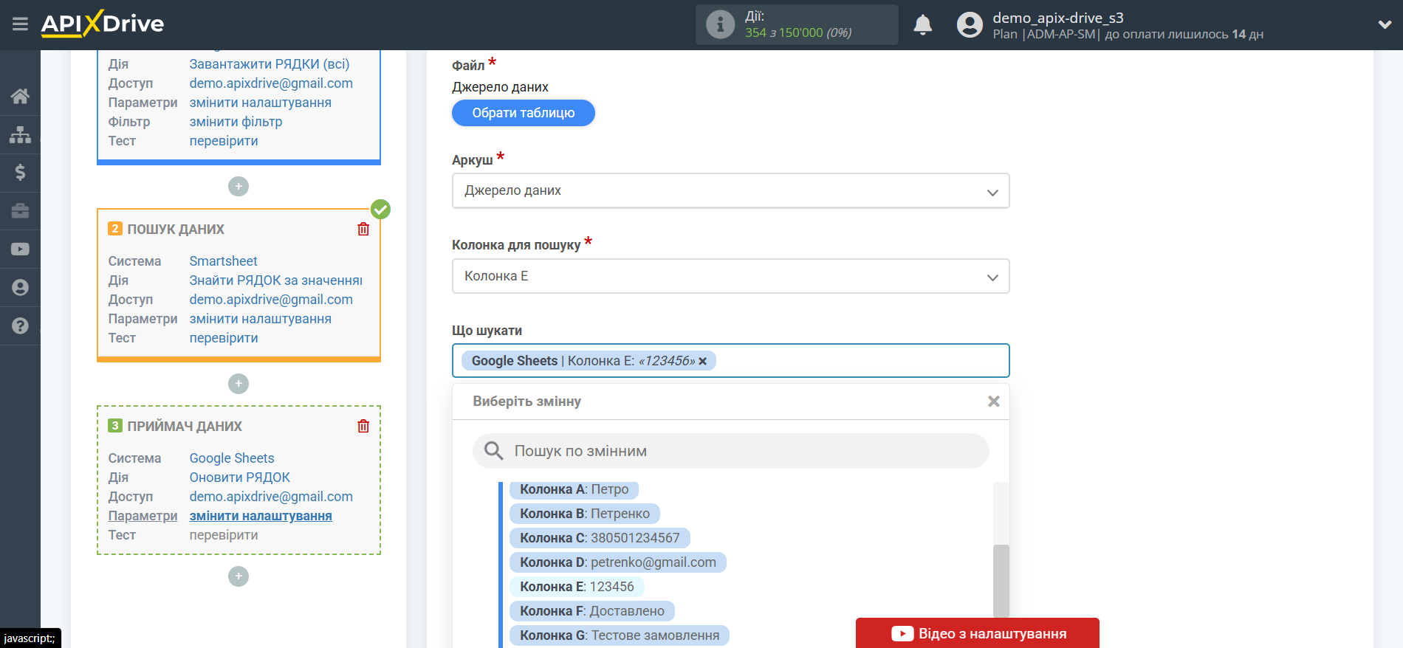Click the variables list scrollbar
This screenshot has width=1403, height=648.
(1001, 580)
